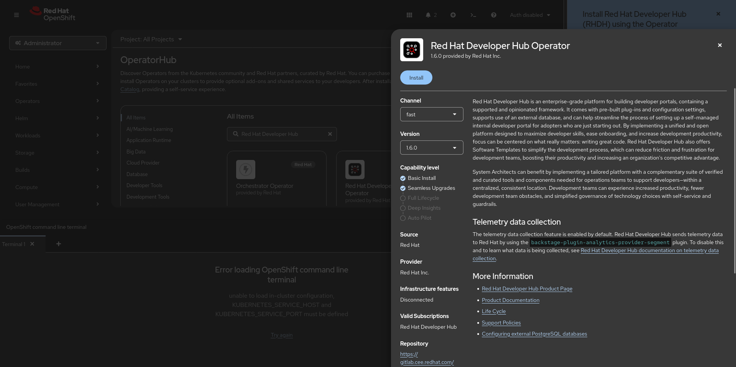Select the All Items category
Image resolution: width=736 pixels, height=367 pixels.
tap(136, 117)
